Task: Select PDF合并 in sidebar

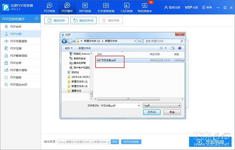Action: click(x=20, y=26)
